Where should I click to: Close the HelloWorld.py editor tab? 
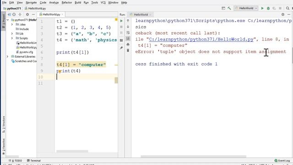click(x=62, y=14)
